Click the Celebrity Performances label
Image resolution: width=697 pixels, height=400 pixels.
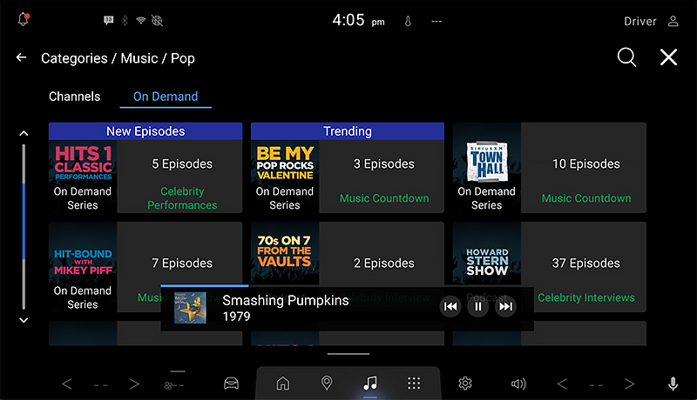(x=182, y=198)
